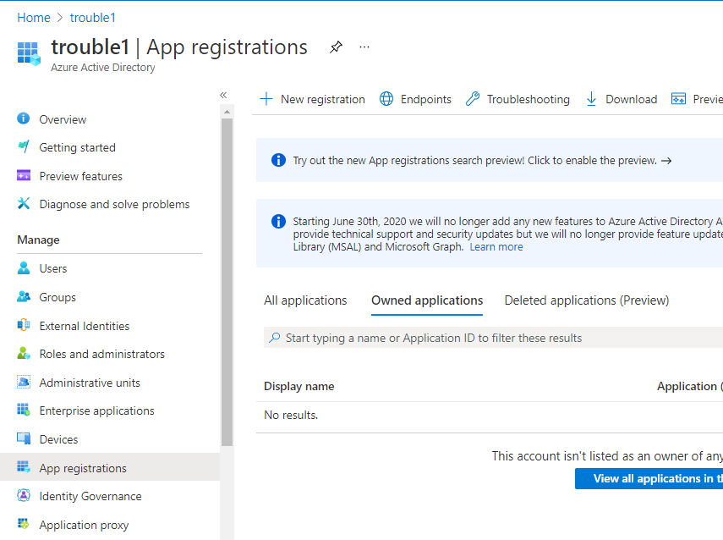The width and height of the screenshot is (723, 540).
Task: Select the Owned applications tab
Action: [427, 300]
